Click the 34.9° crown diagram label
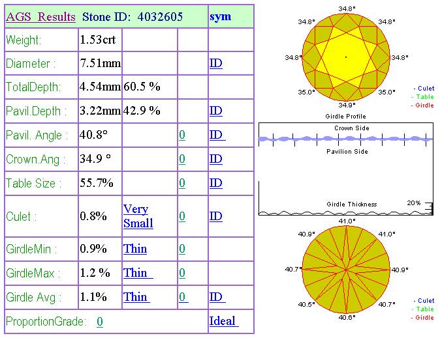Viewport: 440px width, 338px height. point(347,105)
